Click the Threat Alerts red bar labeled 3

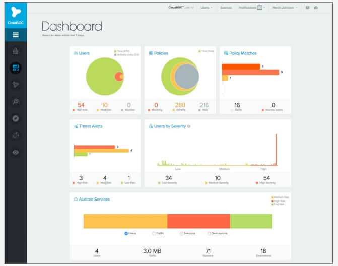[x=94, y=147]
